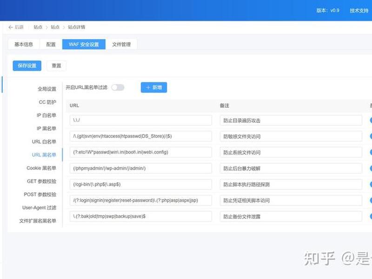Viewport: 372px width, 279px height.
Task: Click 站点详情 breadcrumb
Action: point(76,27)
